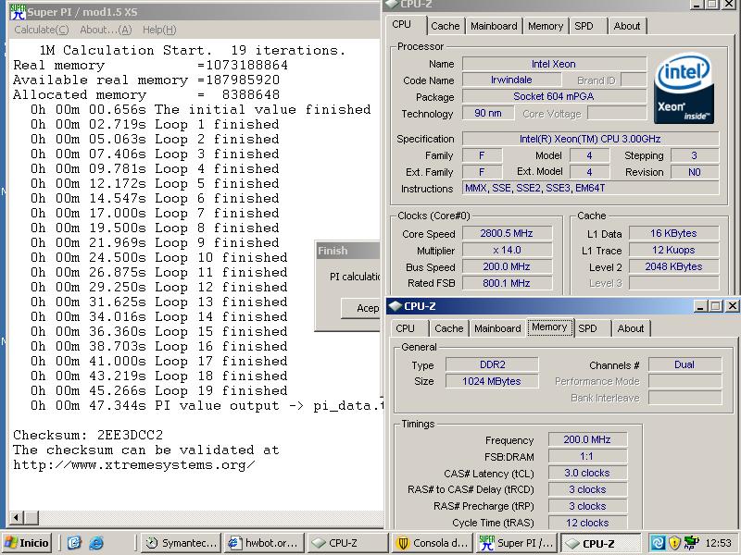Image resolution: width=741 pixels, height=555 pixels.
Task: Click Core Speed value 2800.5 MHz
Action: [507, 233]
